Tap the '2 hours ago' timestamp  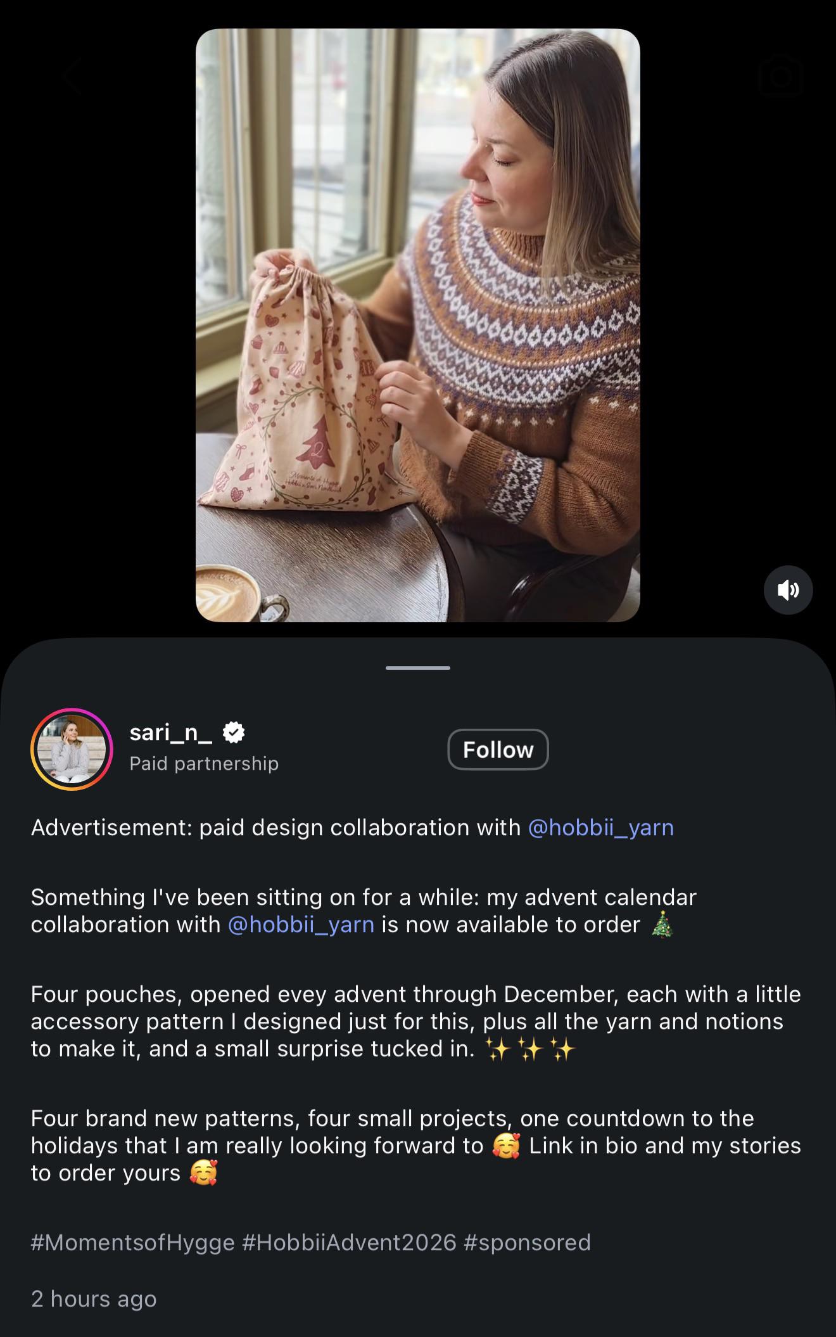[94, 1298]
